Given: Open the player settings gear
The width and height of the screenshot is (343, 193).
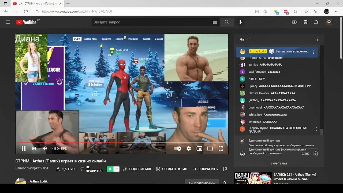Looking at the screenshot, I should tap(189, 149).
